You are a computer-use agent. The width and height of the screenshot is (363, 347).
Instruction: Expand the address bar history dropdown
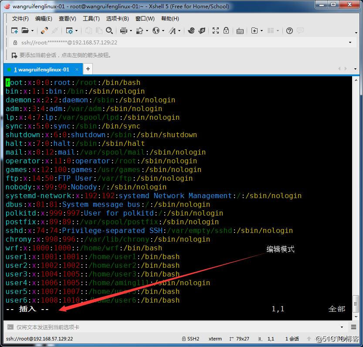350,43
